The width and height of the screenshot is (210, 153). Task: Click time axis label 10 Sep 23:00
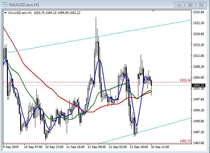(x=54, y=147)
